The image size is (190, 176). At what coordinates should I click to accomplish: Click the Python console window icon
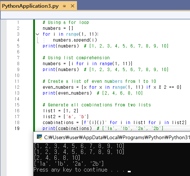coord(39,137)
